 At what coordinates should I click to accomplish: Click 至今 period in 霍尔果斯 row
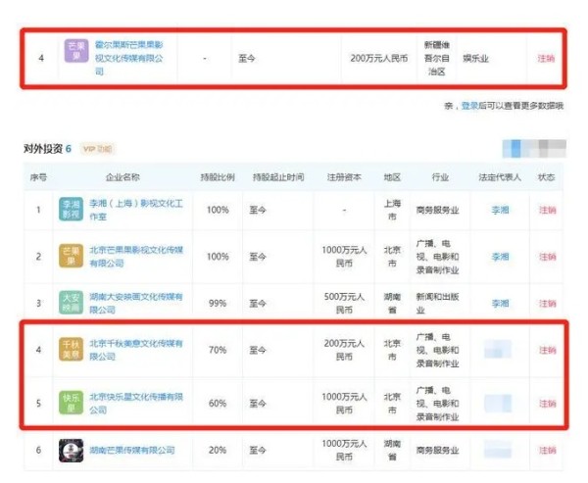(247, 58)
